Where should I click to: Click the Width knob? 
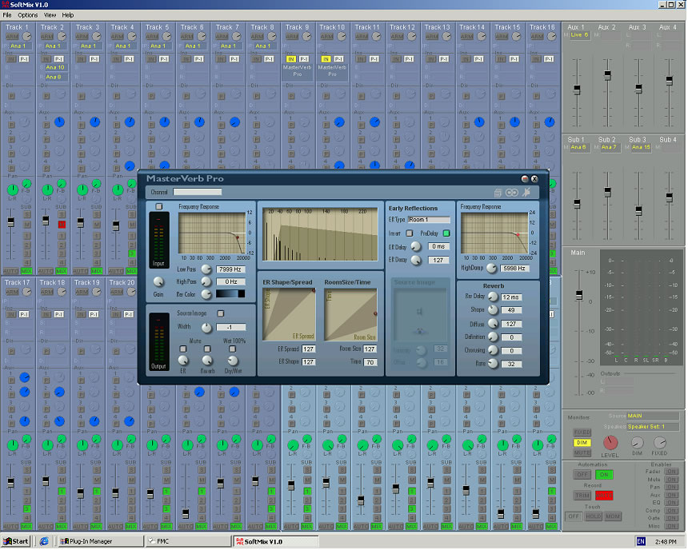(206, 327)
